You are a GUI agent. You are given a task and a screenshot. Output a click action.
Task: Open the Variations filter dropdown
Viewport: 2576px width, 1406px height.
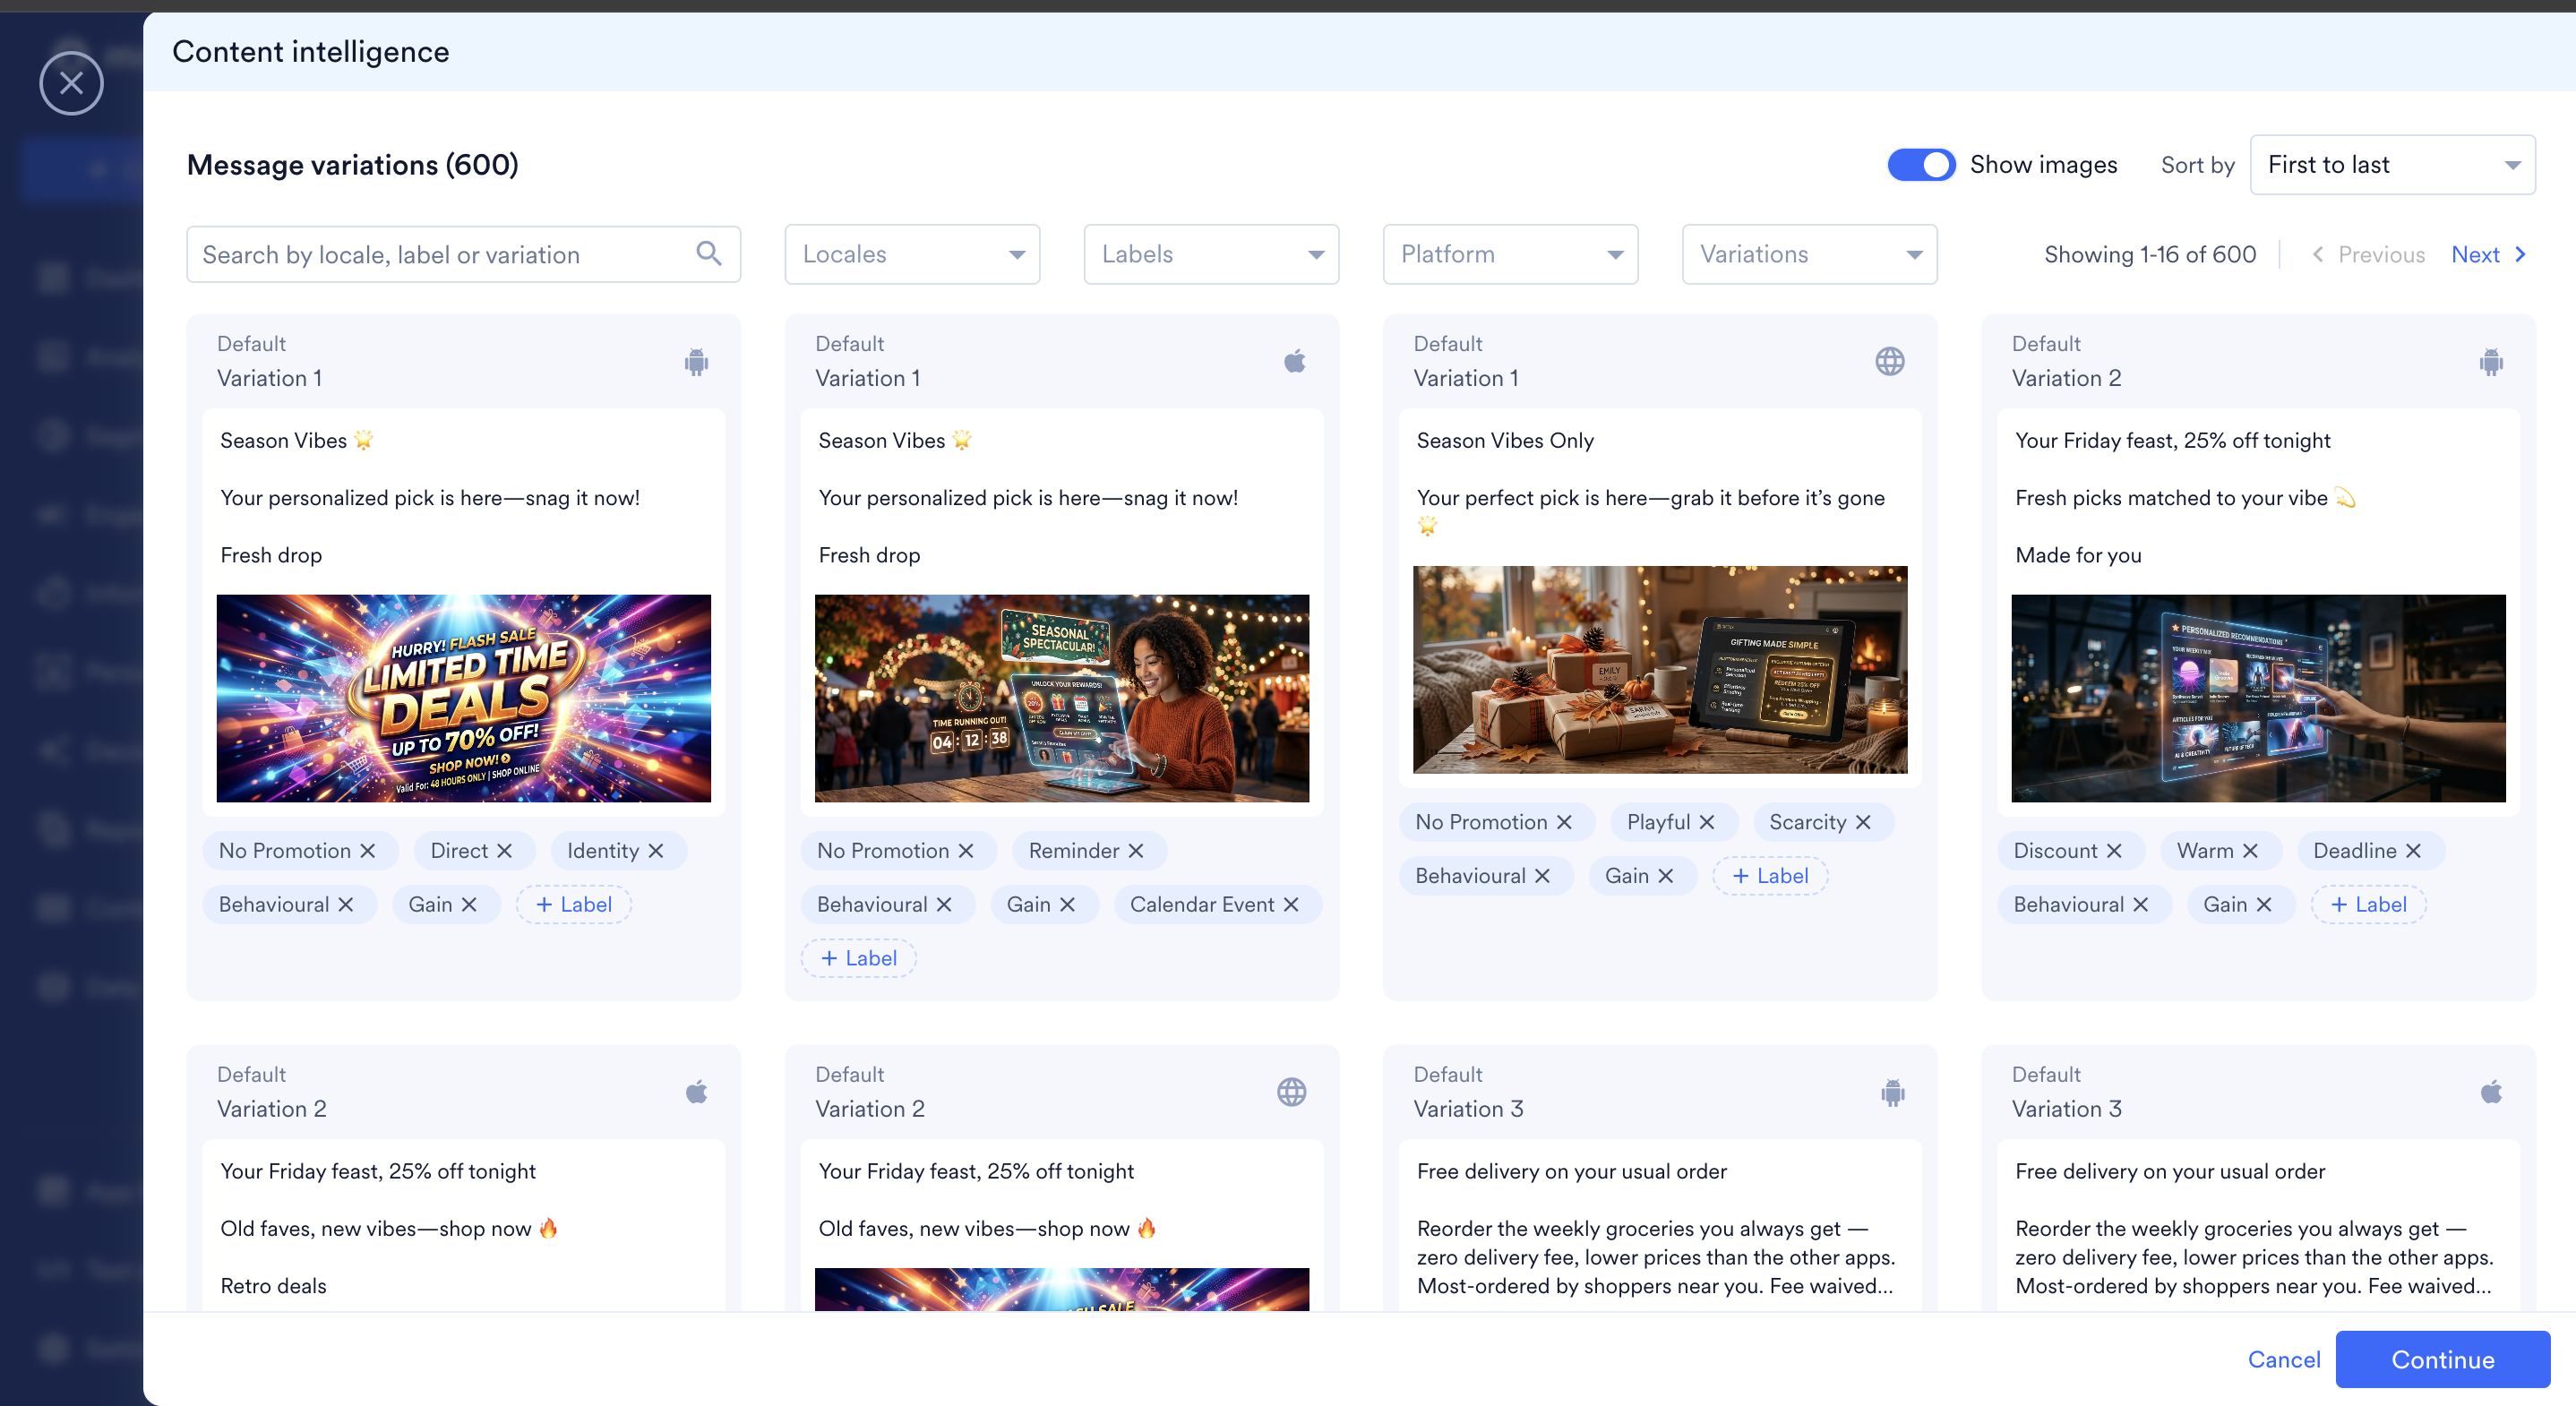click(1809, 254)
